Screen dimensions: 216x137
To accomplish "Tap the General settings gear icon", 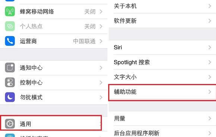I will (x=10, y=124).
